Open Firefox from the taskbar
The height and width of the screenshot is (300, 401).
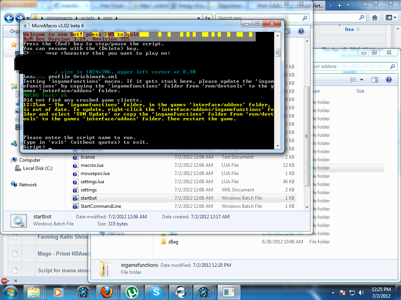coord(106,292)
